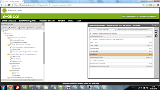Open Bancarias under Retenciones
This screenshot has height=90, width=160.
17,75
